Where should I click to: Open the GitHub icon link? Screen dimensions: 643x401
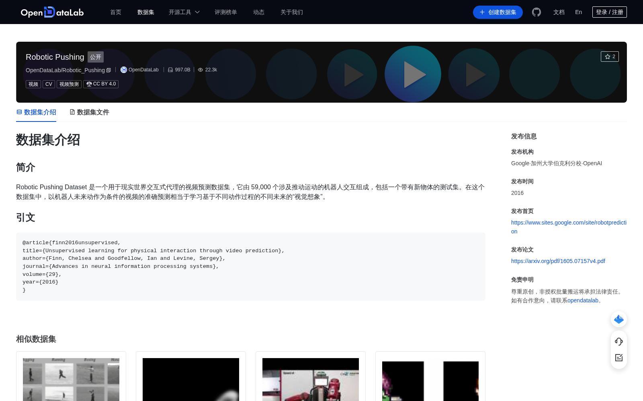tap(537, 12)
